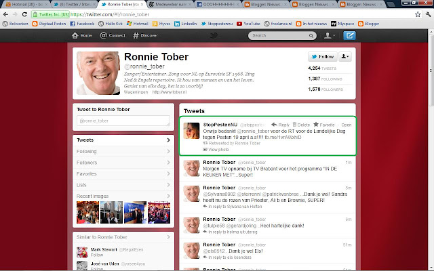This screenshot has height=271, width=434.
Task: Expand Favorites in the sidebar
Action: point(123,173)
